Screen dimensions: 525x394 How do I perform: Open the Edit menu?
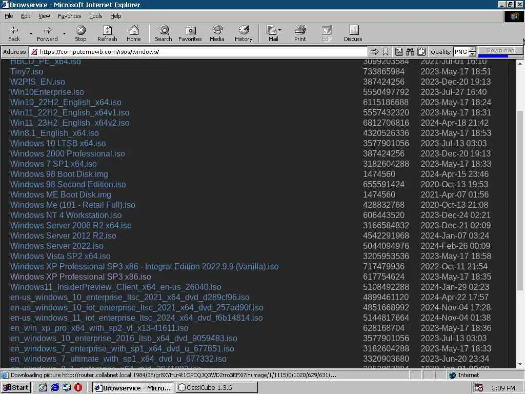26,16
